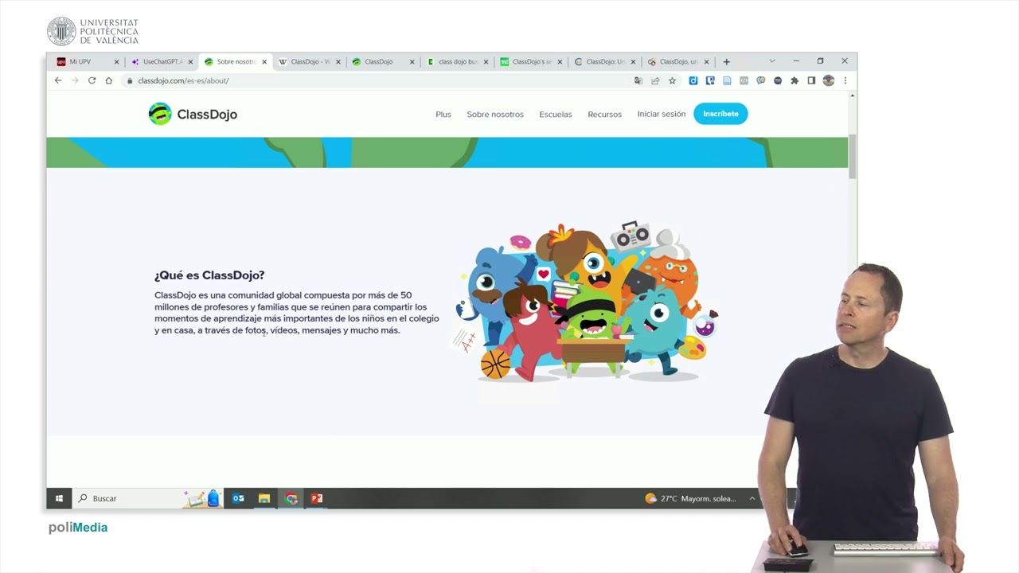The width and height of the screenshot is (1019, 573).
Task: Open Chrome from the taskbar
Action: click(x=291, y=498)
